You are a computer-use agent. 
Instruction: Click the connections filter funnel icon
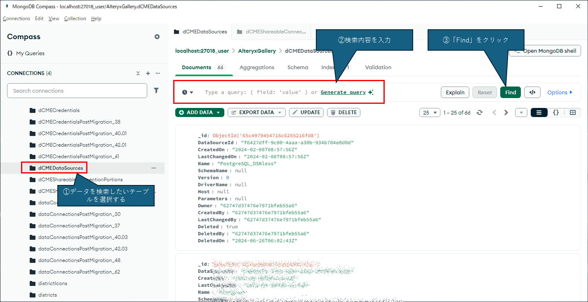(x=156, y=91)
